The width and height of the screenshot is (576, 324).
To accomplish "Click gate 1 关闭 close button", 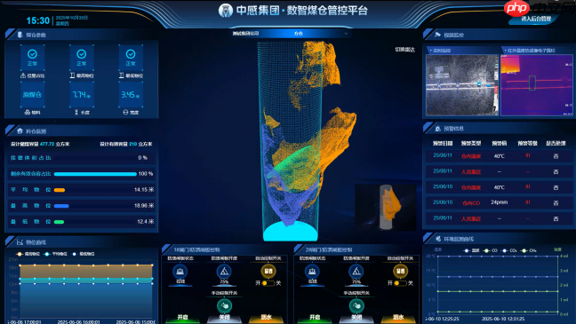I will tap(224, 318).
